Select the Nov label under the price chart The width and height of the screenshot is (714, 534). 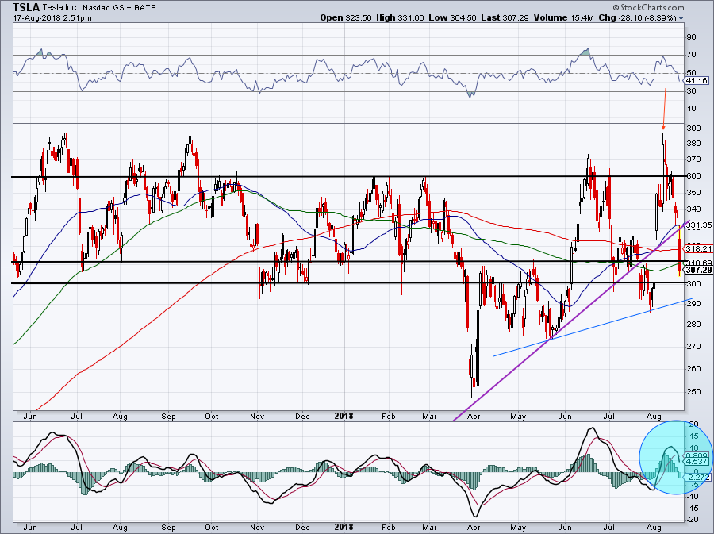(x=257, y=416)
